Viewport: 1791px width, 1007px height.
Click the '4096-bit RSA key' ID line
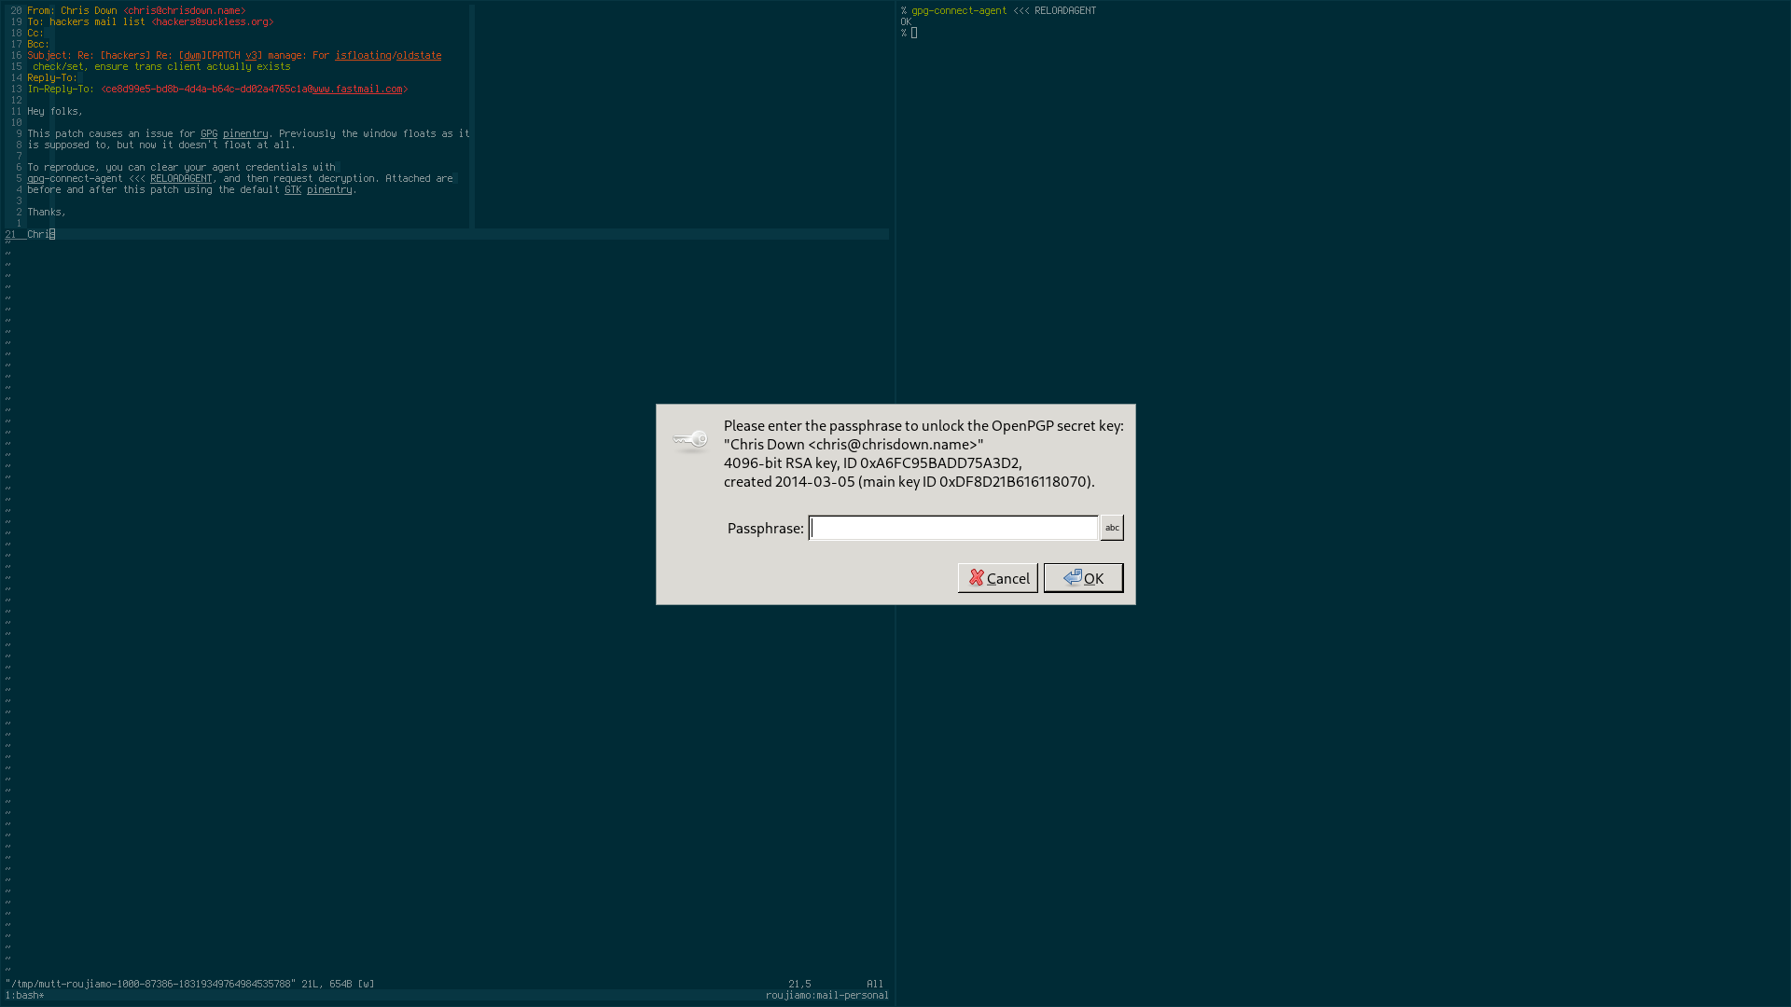(x=873, y=463)
